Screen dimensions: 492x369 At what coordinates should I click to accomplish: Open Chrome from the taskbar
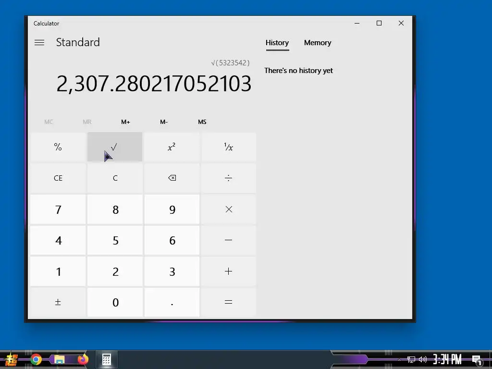[36, 359]
